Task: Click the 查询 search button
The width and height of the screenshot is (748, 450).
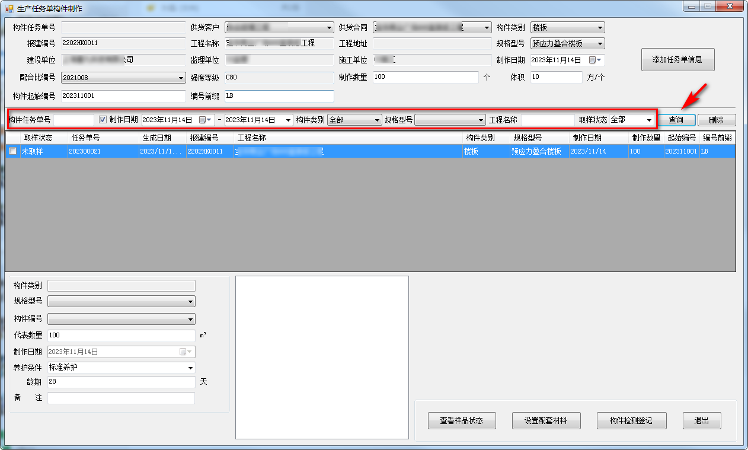Action: click(x=676, y=120)
